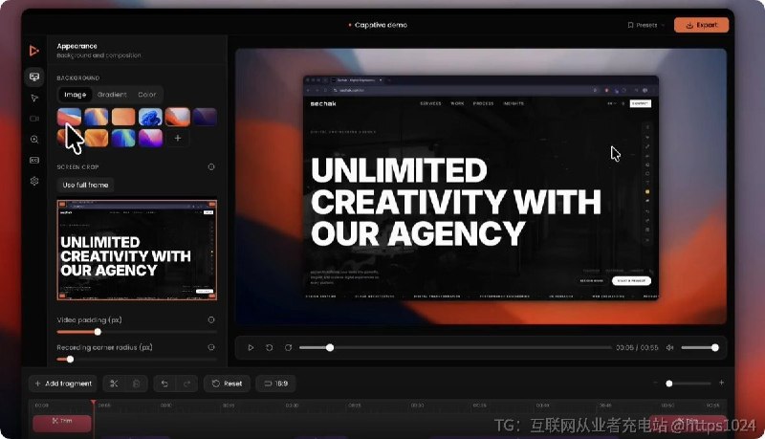Add a custom background with plus tile
This screenshot has height=439, width=765.
(178, 138)
